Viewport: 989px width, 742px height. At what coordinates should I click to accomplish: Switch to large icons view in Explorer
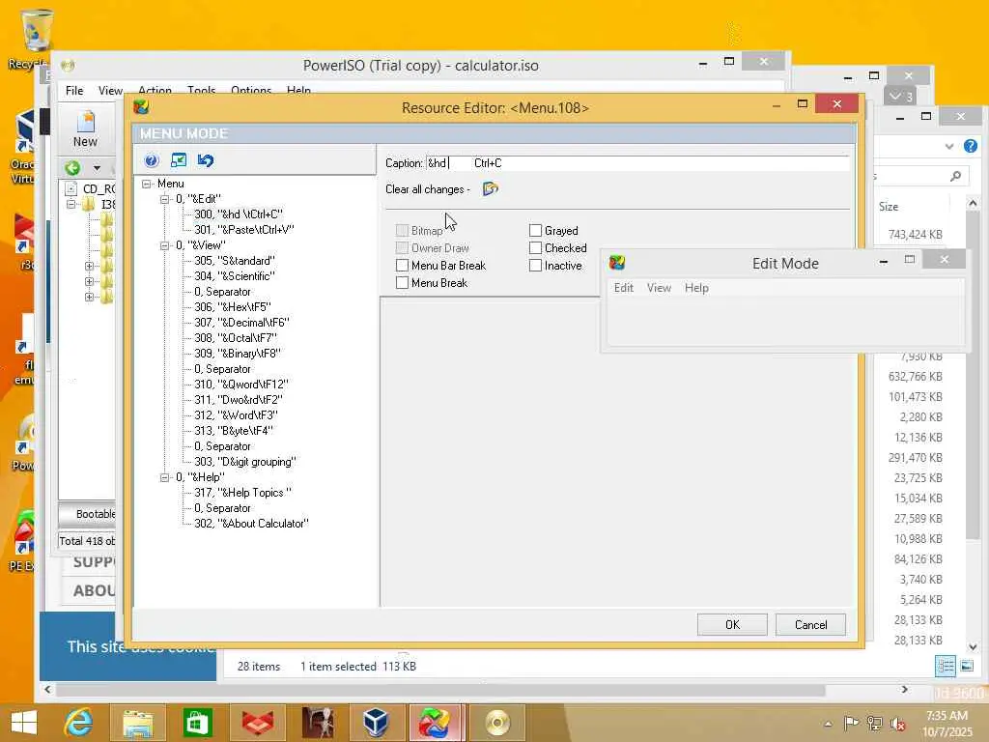point(967,666)
